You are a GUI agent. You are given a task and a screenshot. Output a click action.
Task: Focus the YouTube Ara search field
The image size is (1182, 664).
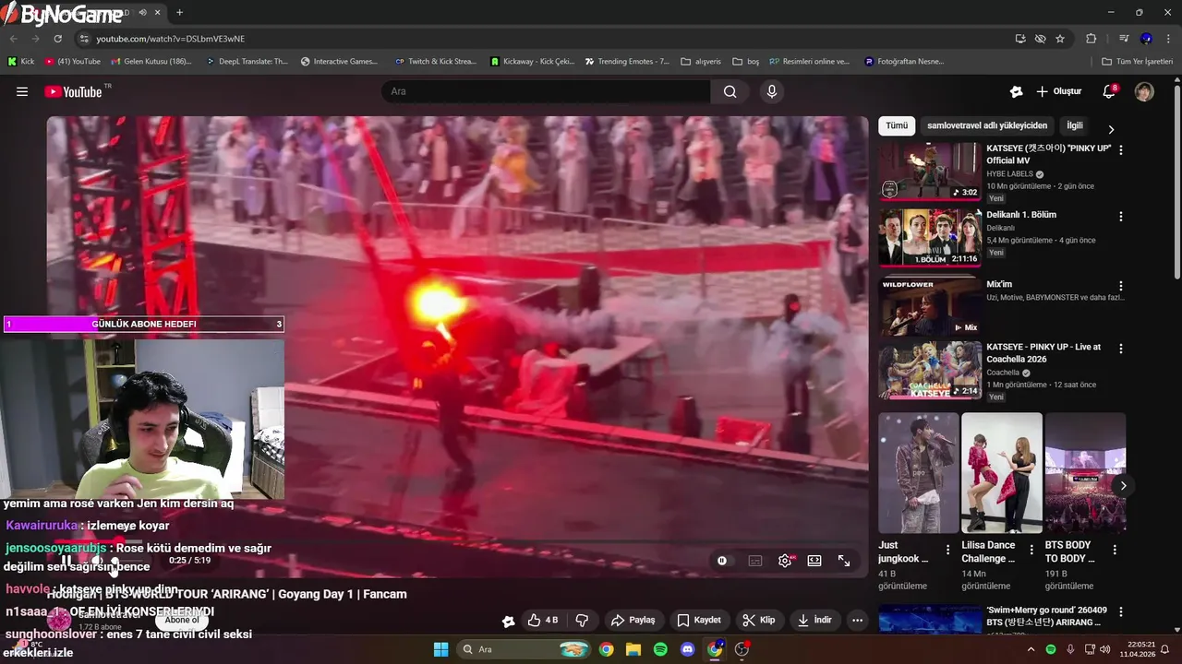click(x=547, y=91)
